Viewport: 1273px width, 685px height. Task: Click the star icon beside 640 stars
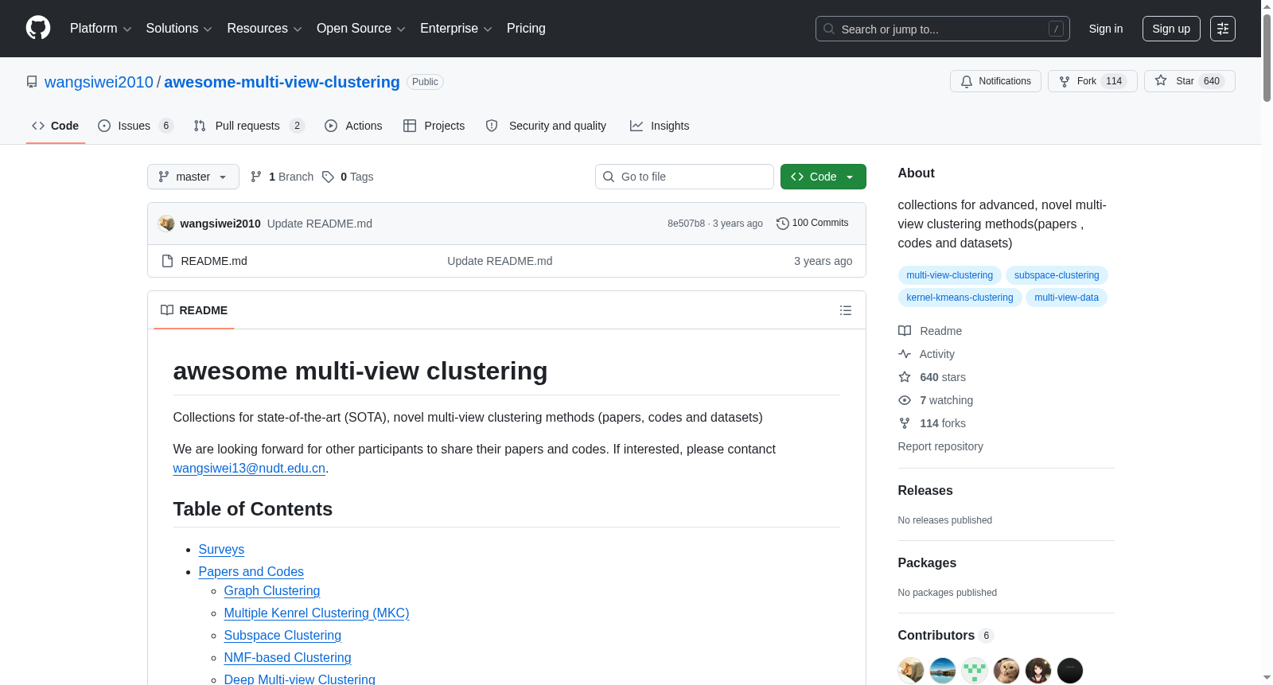905,377
